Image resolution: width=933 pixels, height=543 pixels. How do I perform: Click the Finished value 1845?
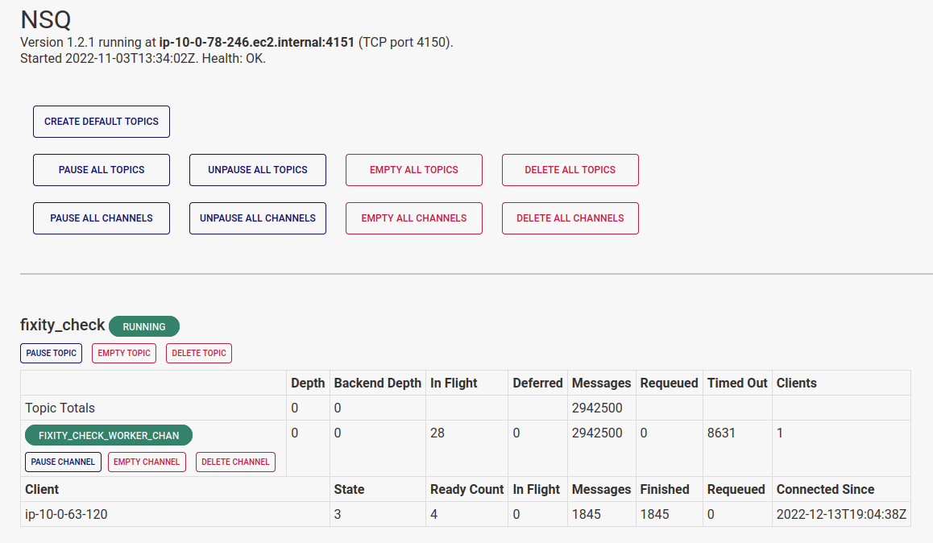[654, 515]
